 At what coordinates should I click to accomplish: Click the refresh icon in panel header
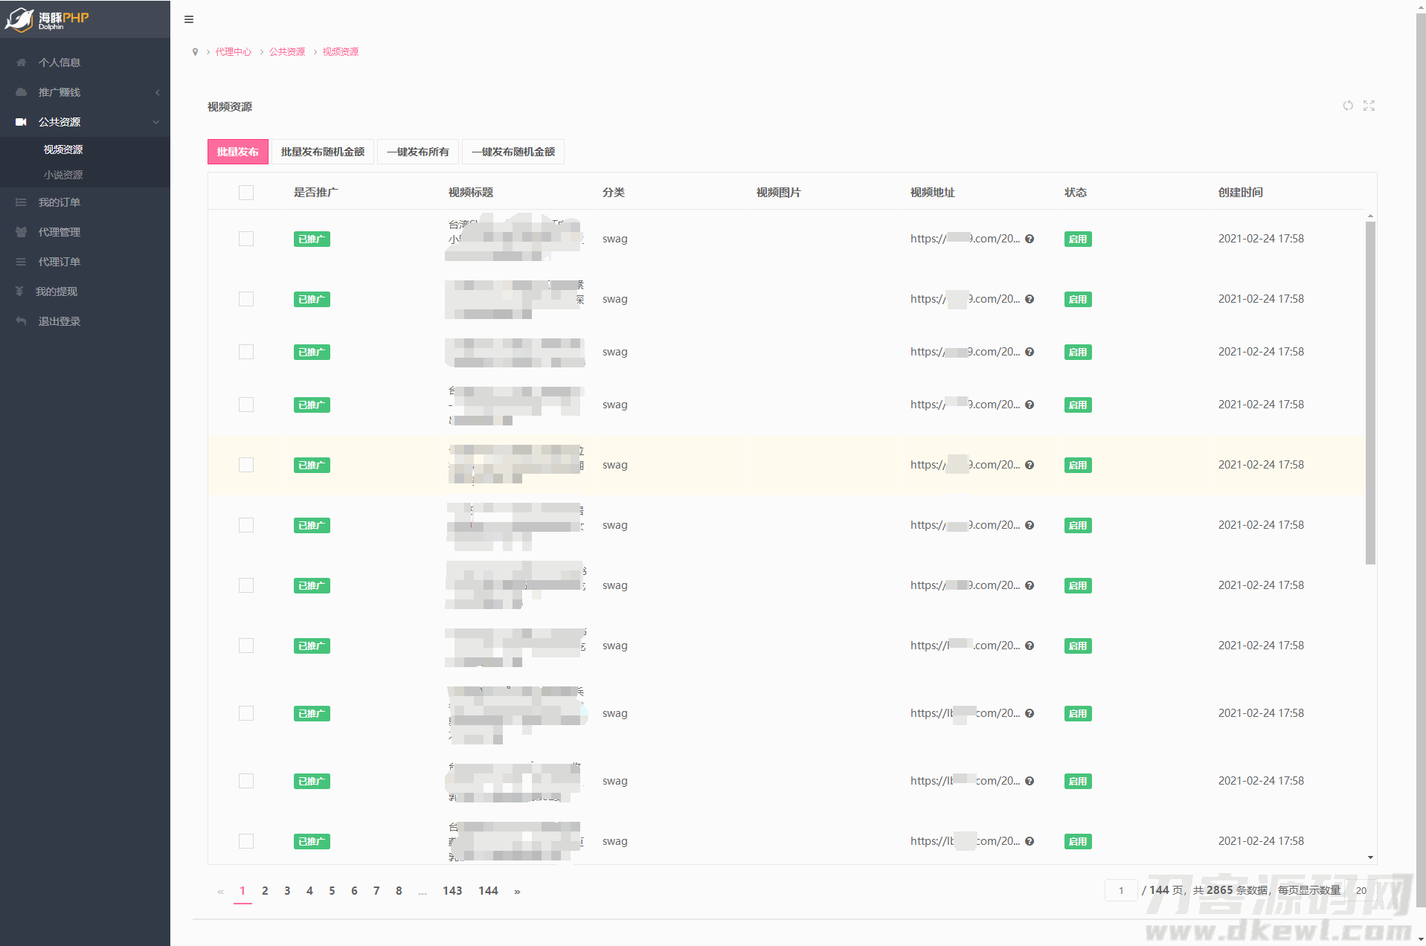tap(1347, 106)
